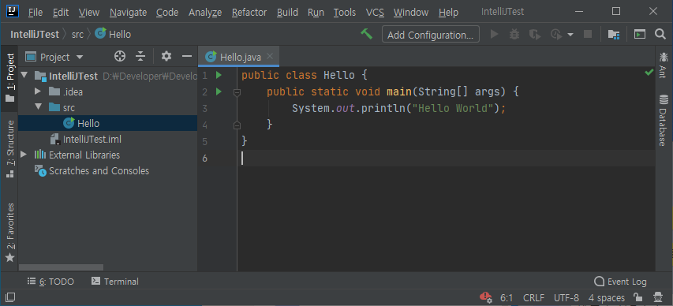Click the Run Anything toolbar icon
673x306 pixels.
[640, 35]
